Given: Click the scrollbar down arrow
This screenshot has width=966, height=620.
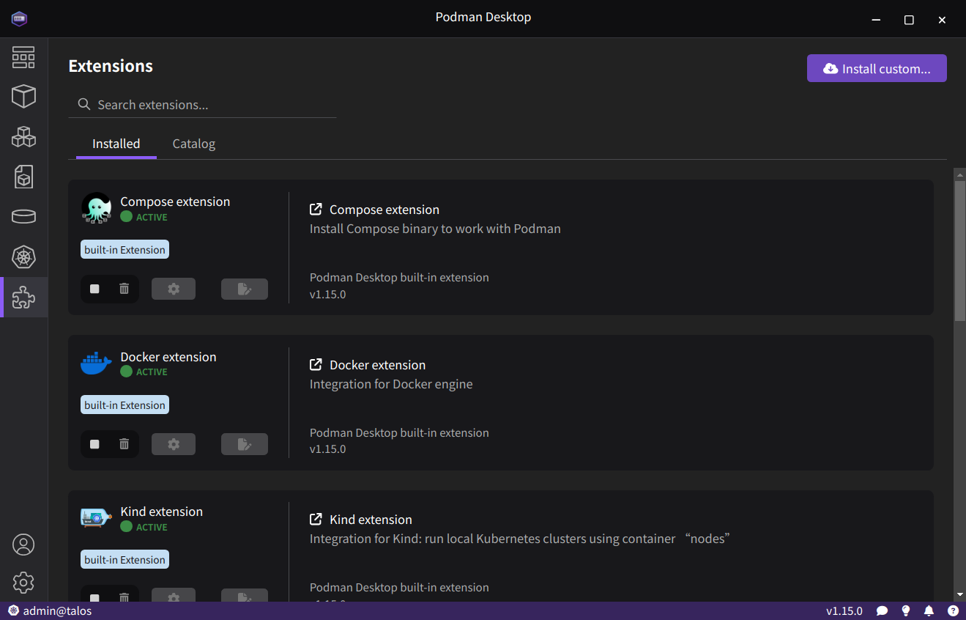Looking at the screenshot, I should [x=959, y=594].
